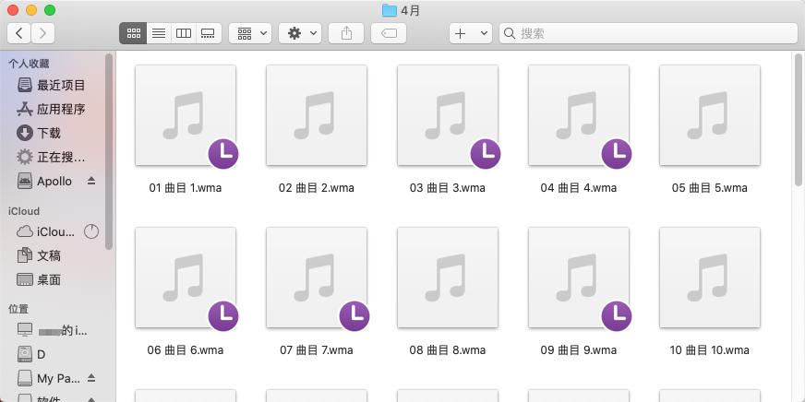The width and height of the screenshot is (805, 402).
Task: Go back with the left chevron button
Action: (x=19, y=33)
